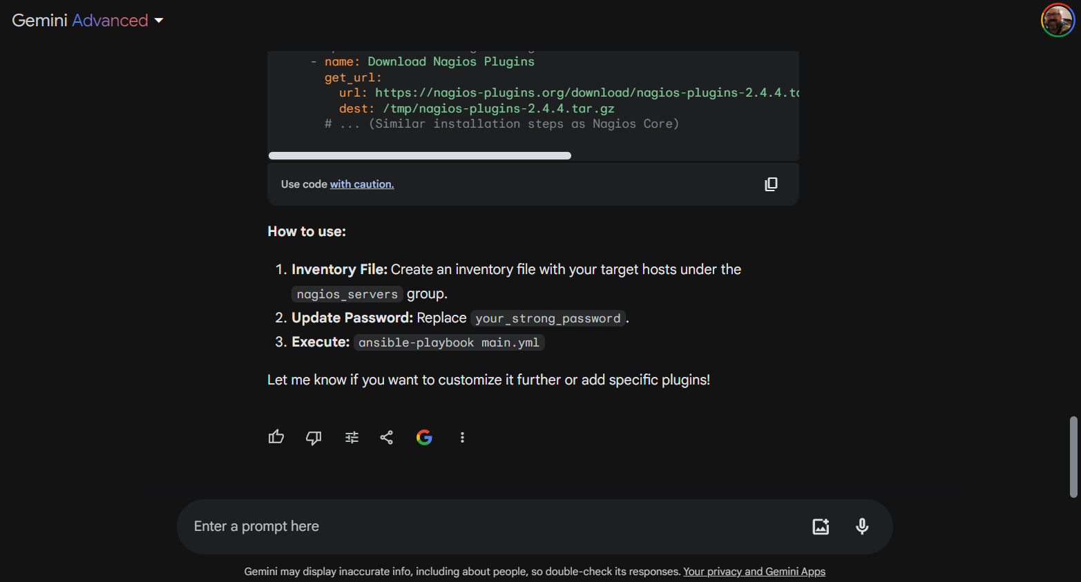This screenshot has width=1081, height=582.
Task: Click the 'nagios_servers' inline code text
Action: (347, 294)
